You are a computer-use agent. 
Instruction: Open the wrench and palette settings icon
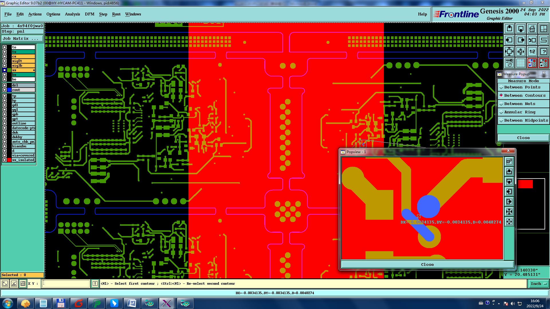tap(509, 63)
